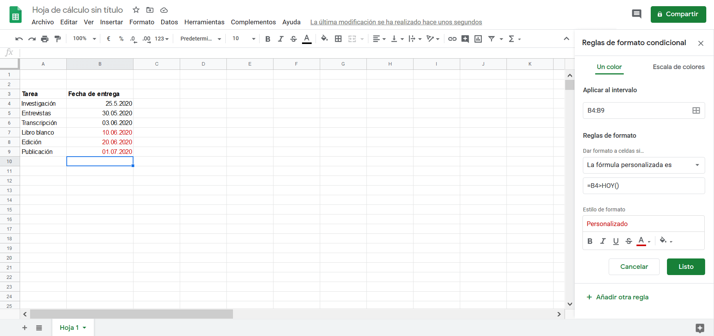The image size is (714, 336).
Task: Click the Listo button
Action: 686,267
